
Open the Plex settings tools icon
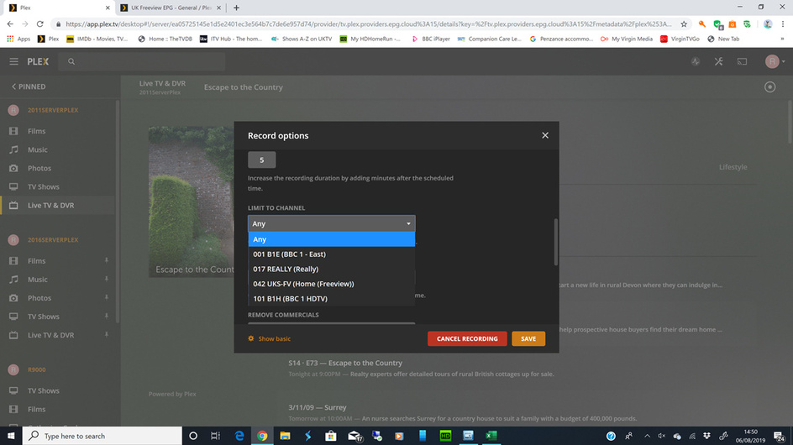click(x=719, y=61)
